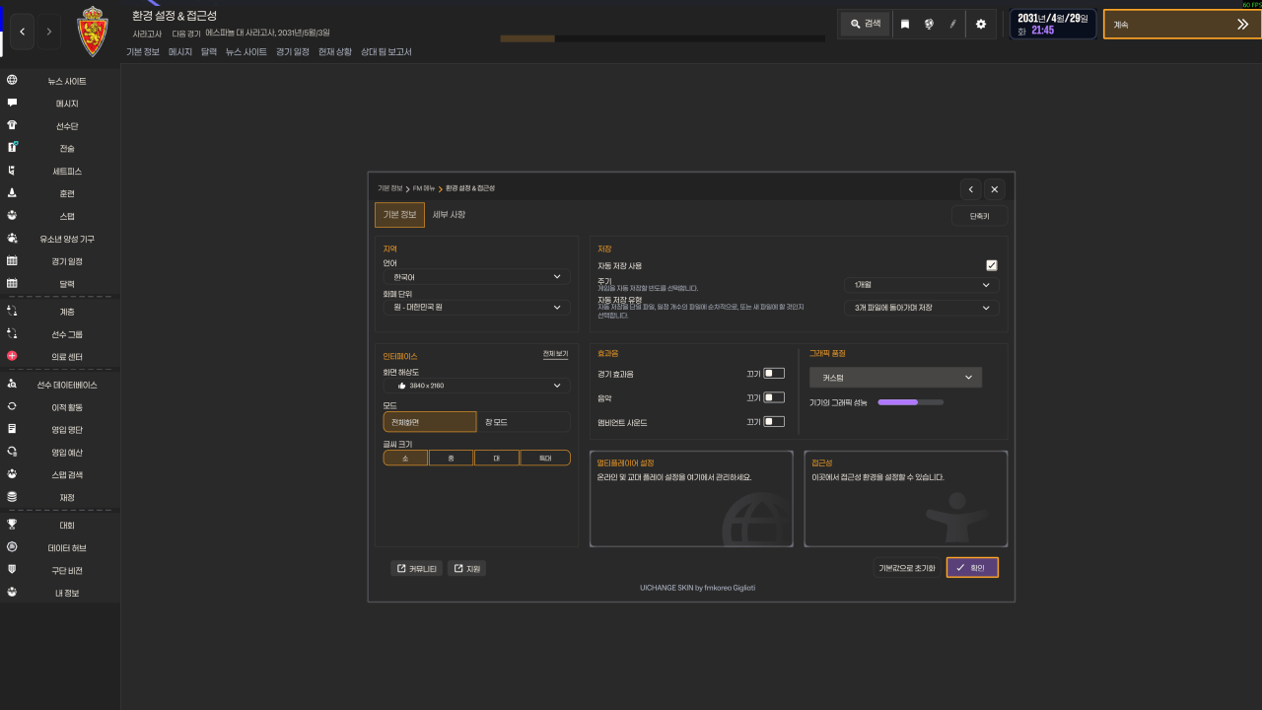Open Data Hub (데이터 허브) sidebar icon

[12, 546]
